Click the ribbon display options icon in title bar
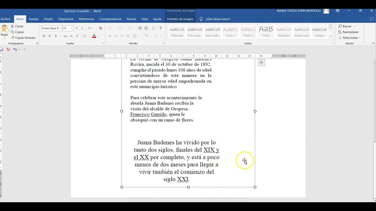The width and height of the screenshot is (376, 211). coord(338,11)
